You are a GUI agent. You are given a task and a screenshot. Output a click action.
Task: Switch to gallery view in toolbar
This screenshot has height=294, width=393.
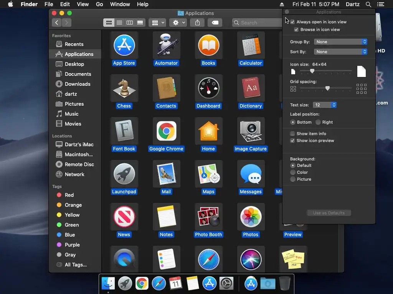click(140, 23)
